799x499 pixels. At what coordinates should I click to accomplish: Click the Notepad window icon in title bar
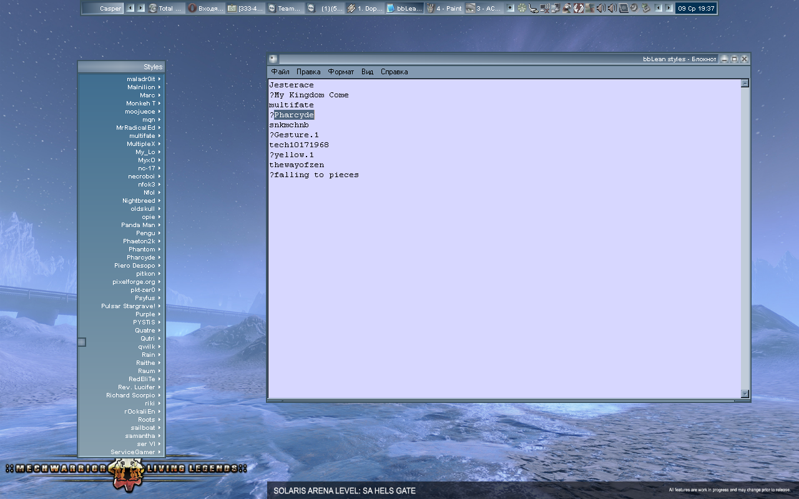273,59
